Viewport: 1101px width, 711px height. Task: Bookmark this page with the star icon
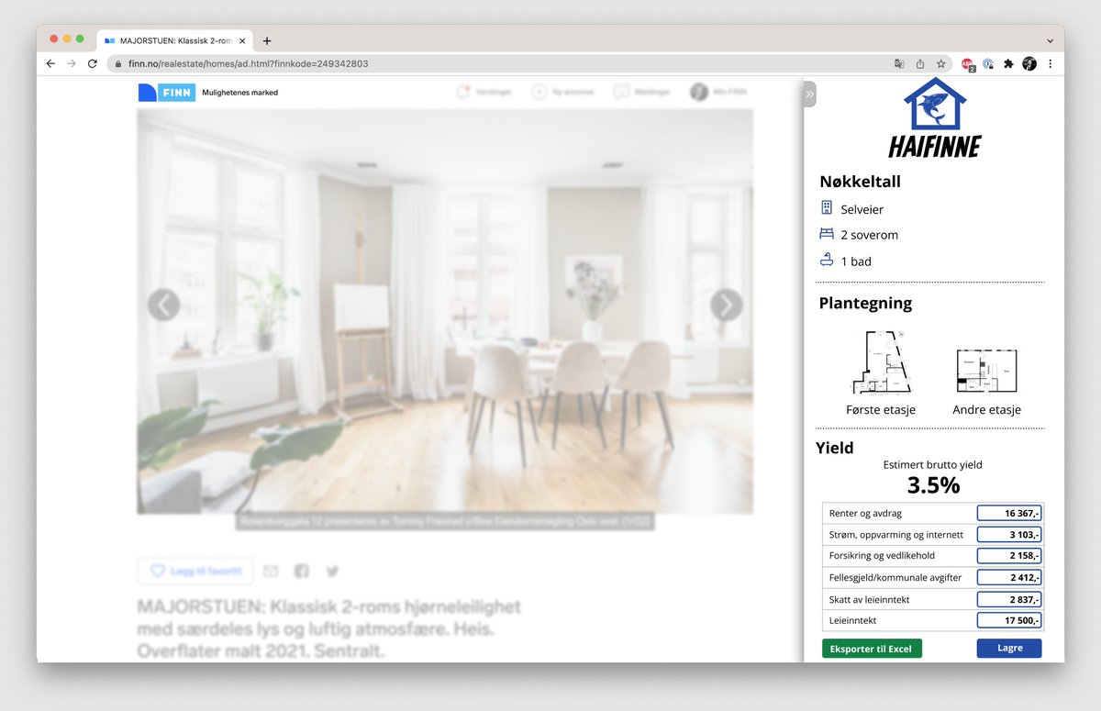coord(940,63)
